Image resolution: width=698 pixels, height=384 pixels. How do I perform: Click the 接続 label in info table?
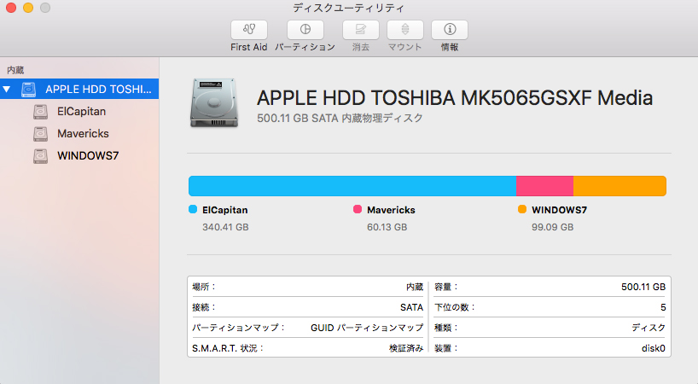tap(203, 307)
